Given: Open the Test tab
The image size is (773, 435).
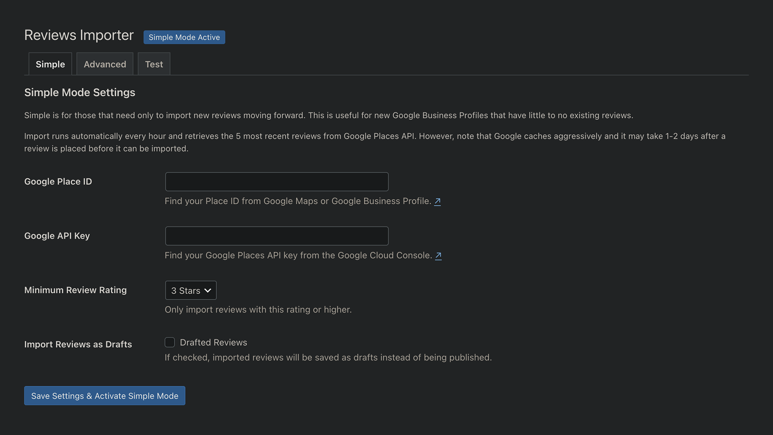Looking at the screenshot, I should click(x=154, y=64).
